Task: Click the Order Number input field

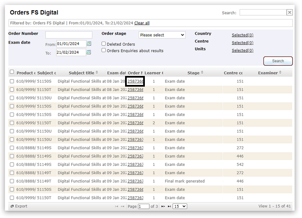Action: coord(69,35)
